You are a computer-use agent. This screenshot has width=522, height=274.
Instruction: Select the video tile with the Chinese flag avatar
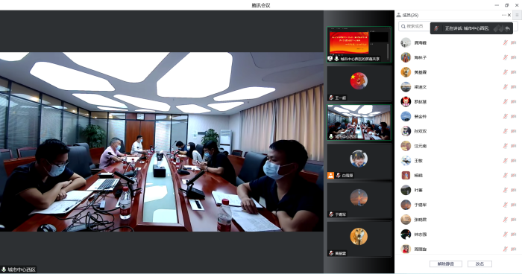tap(359, 83)
